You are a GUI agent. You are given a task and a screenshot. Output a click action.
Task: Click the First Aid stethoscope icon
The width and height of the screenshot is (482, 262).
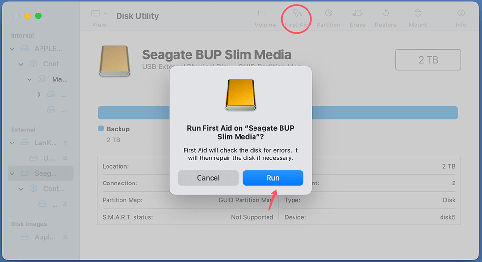click(x=297, y=13)
